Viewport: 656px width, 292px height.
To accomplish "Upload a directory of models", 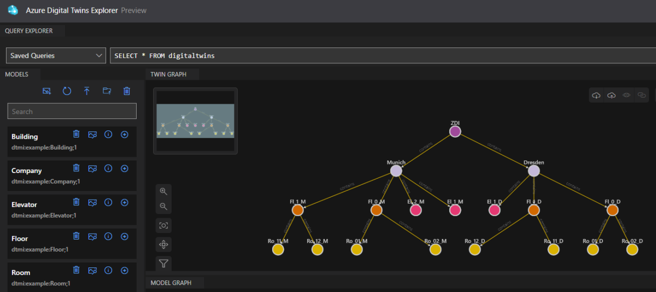I will coord(107,91).
